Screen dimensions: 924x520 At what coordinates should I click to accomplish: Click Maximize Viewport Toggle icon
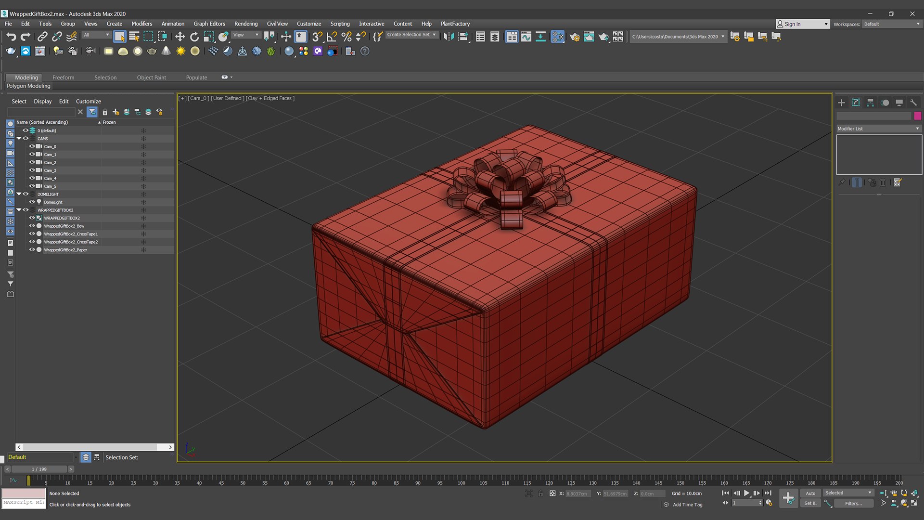point(914,503)
